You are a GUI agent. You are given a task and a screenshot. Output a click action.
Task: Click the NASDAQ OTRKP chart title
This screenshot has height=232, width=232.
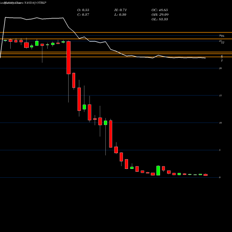click(x=35, y=3)
